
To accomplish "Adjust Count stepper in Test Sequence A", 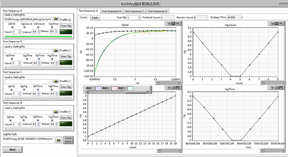I will tap(20, 32).
